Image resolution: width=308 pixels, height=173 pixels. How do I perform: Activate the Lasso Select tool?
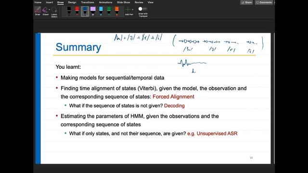[x=54, y=12]
